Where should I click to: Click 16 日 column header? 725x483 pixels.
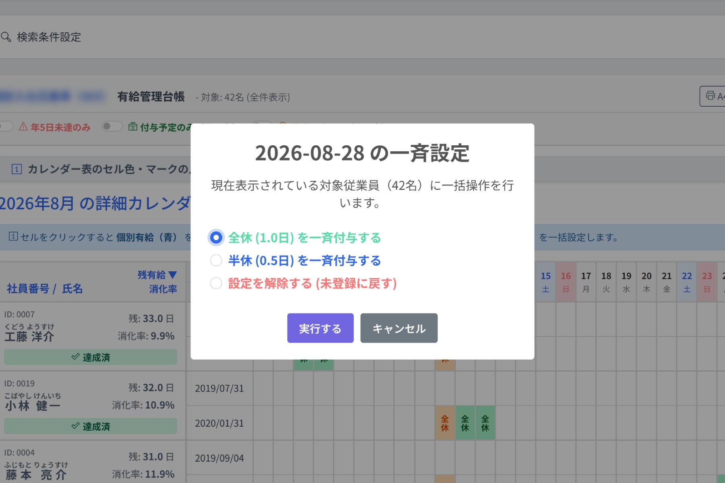click(566, 282)
